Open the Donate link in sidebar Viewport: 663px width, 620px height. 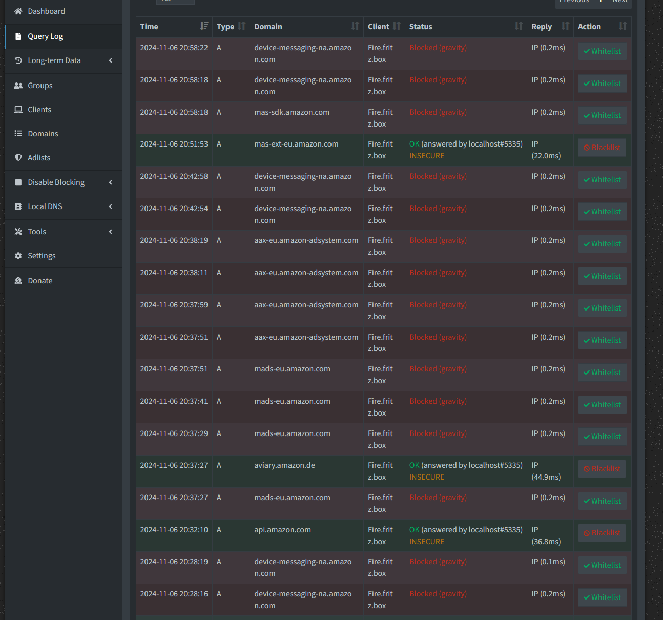point(64,281)
